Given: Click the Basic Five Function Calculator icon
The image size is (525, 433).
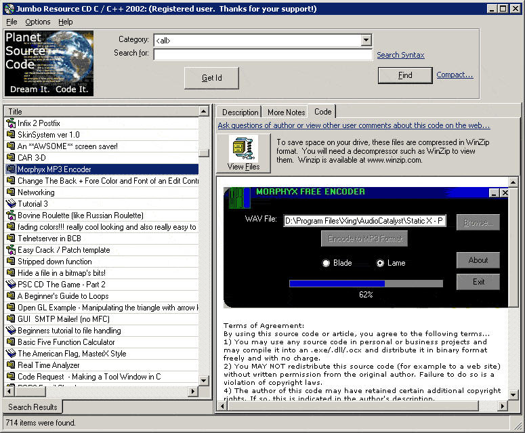Looking at the screenshot, I should click(x=11, y=342).
